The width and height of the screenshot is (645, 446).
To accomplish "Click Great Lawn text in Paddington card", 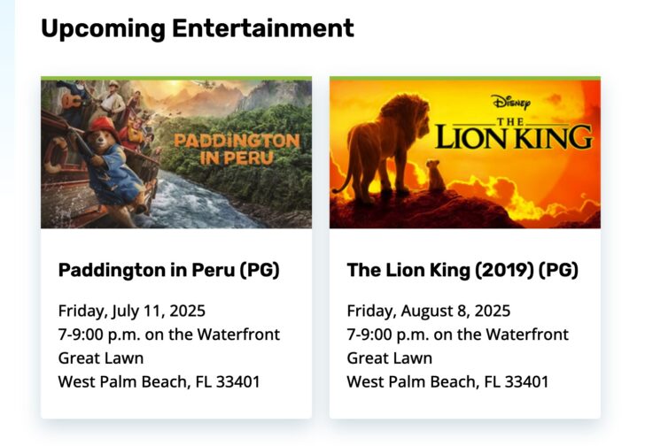I will [x=101, y=358].
